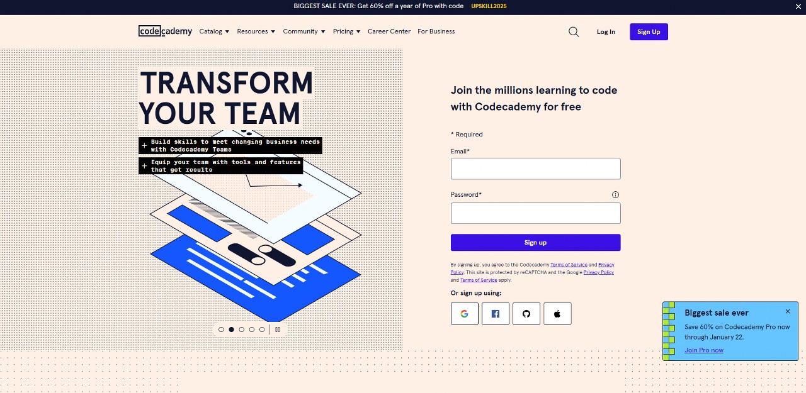Open the Career Center page

point(389,31)
